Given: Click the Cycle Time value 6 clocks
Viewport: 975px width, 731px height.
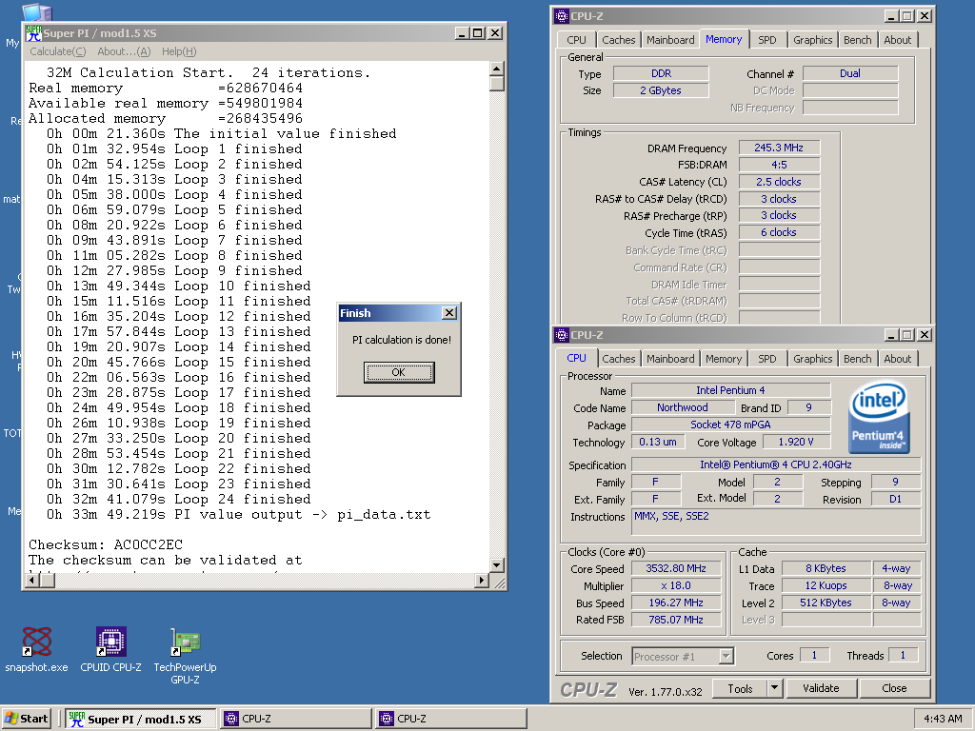Looking at the screenshot, I should click(779, 232).
